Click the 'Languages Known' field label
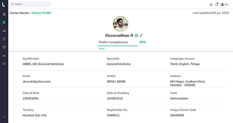233x123 pixels. pyautogui.click(x=182, y=59)
